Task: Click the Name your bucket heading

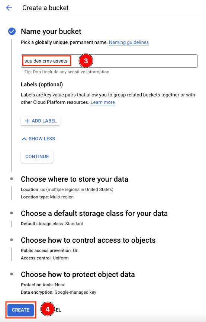Action: coord(51,31)
